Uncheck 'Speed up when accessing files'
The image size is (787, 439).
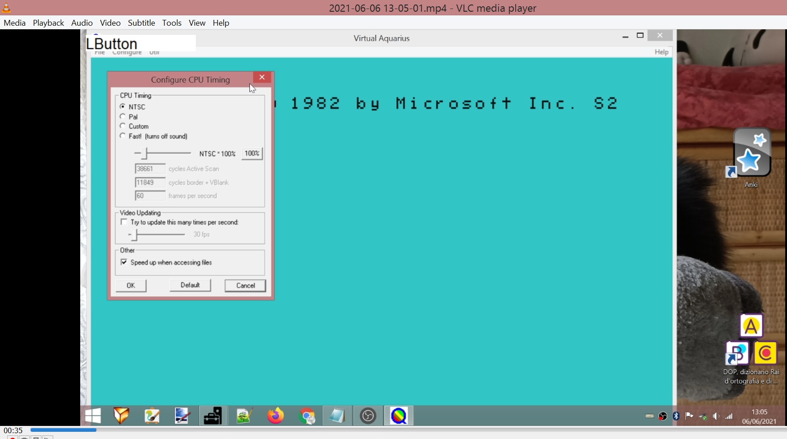pos(124,262)
